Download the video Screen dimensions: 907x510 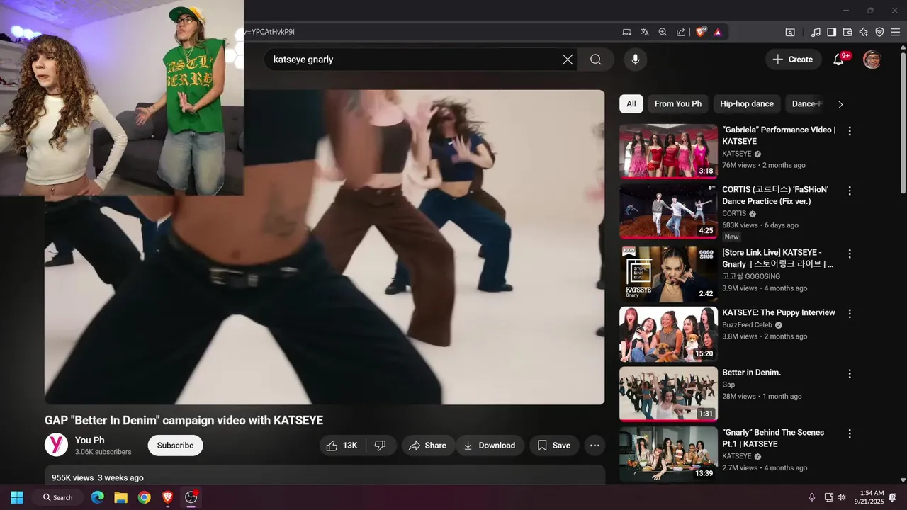pyautogui.click(x=490, y=446)
